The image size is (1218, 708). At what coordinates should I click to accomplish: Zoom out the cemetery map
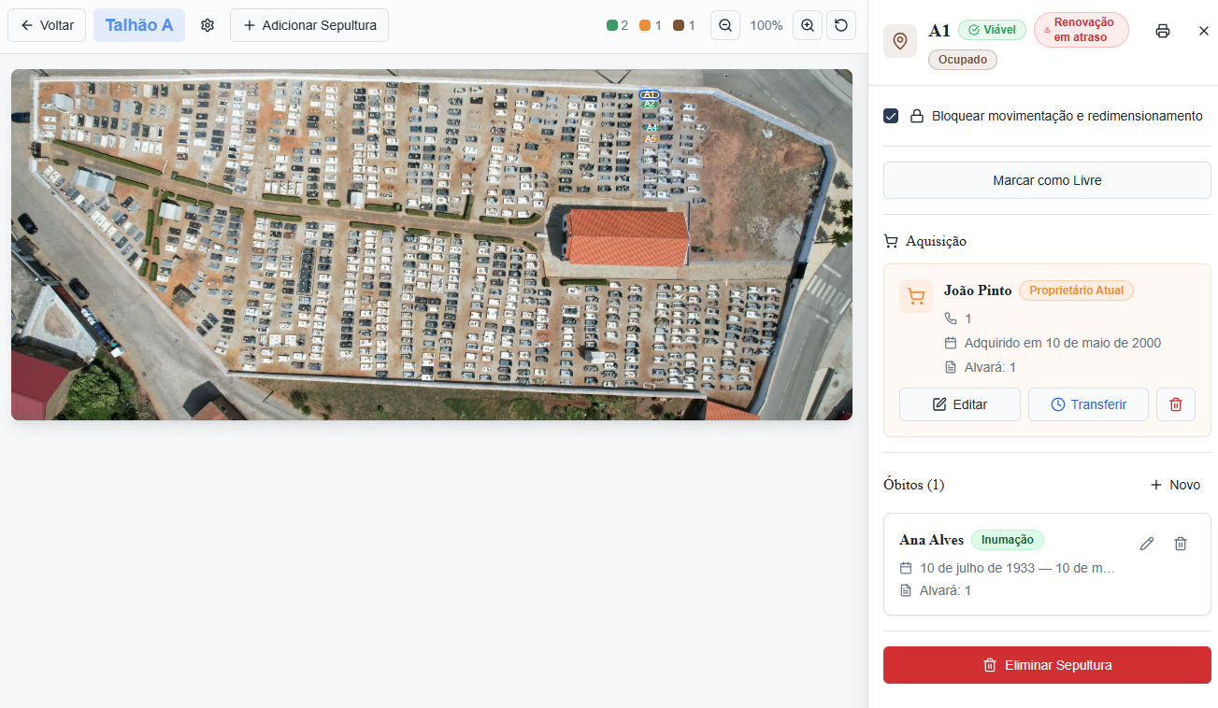(725, 25)
